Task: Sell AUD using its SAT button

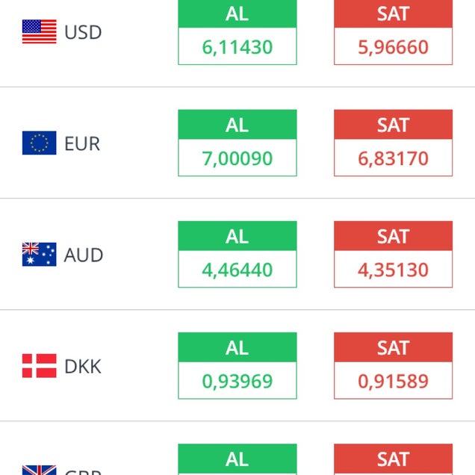Action: (x=393, y=236)
